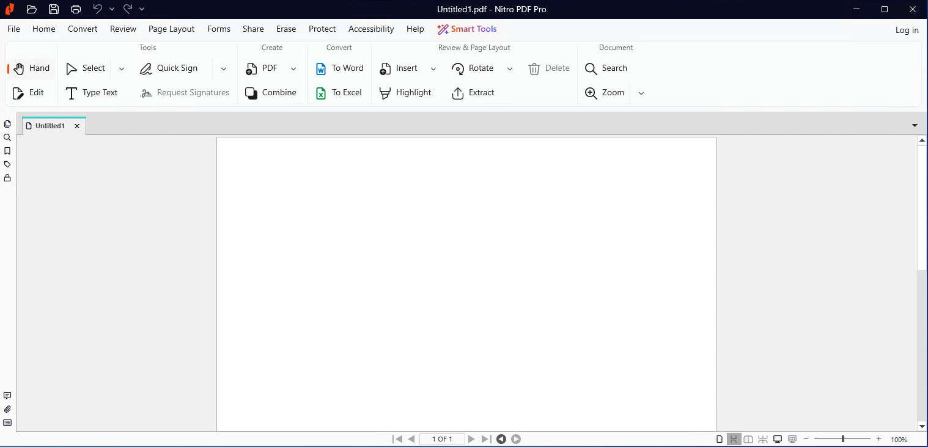This screenshot has width=928, height=447.
Task: Open the Erase ribbon tab
Action: click(x=286, y=29)
